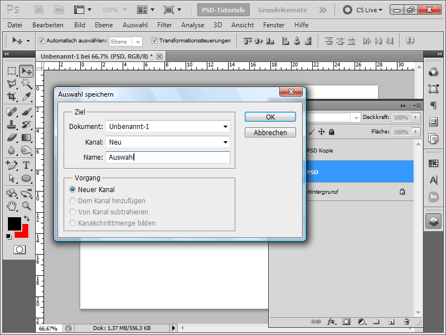Open the Ebene menu
This screenshot has width=446, height=335.
pos(104,25)
